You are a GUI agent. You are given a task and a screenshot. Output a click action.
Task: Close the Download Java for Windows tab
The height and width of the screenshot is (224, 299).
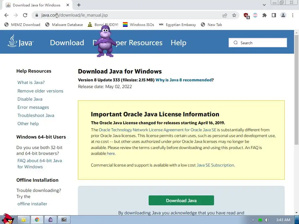pyautogui.click(x=68, y=5)
